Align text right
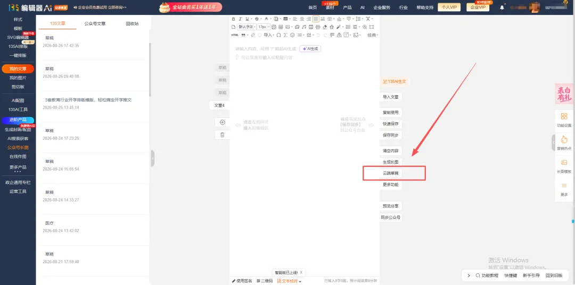 point(309,19)
